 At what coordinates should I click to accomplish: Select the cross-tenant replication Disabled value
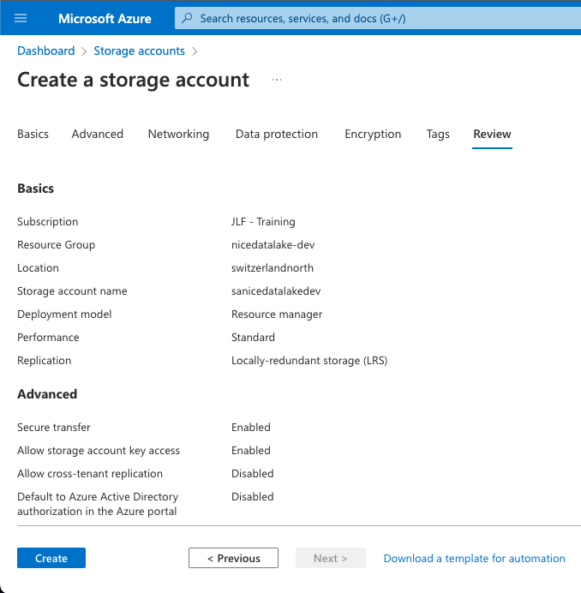[252, 474]
